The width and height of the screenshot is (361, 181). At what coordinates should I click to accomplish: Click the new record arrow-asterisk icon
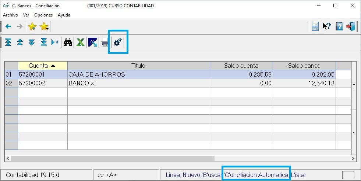pyautogui.click(x=55, y=42)
